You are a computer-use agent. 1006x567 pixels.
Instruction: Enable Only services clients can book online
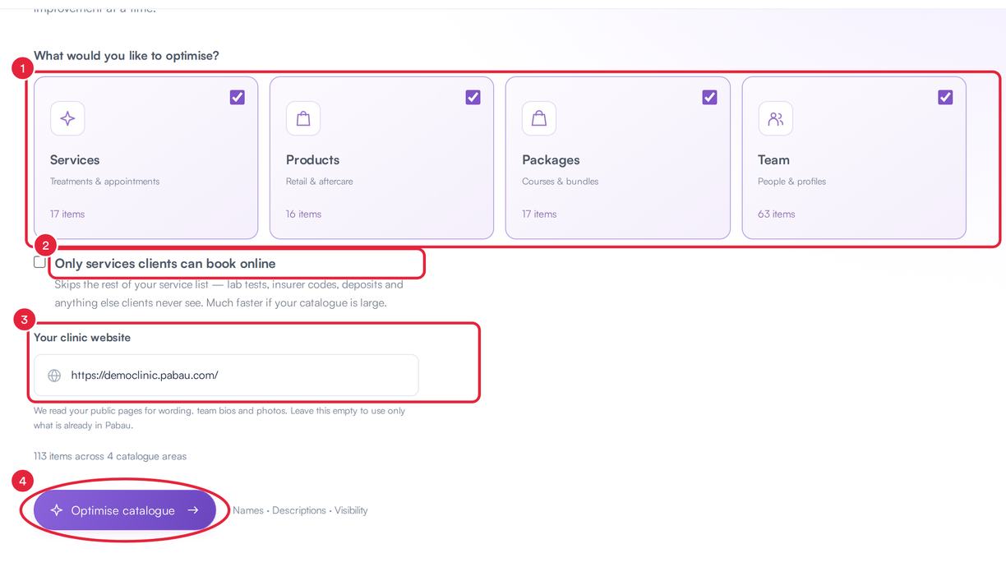(39, 262)
